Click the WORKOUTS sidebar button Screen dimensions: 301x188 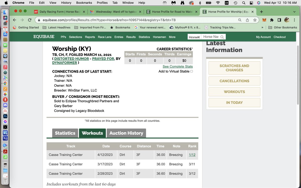click(234, 92)
